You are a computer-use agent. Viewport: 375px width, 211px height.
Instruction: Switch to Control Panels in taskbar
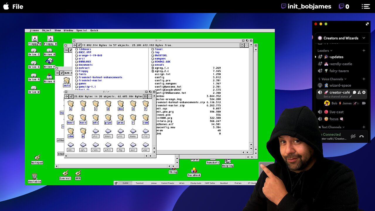pyautogui.click(x=168, y=183)
